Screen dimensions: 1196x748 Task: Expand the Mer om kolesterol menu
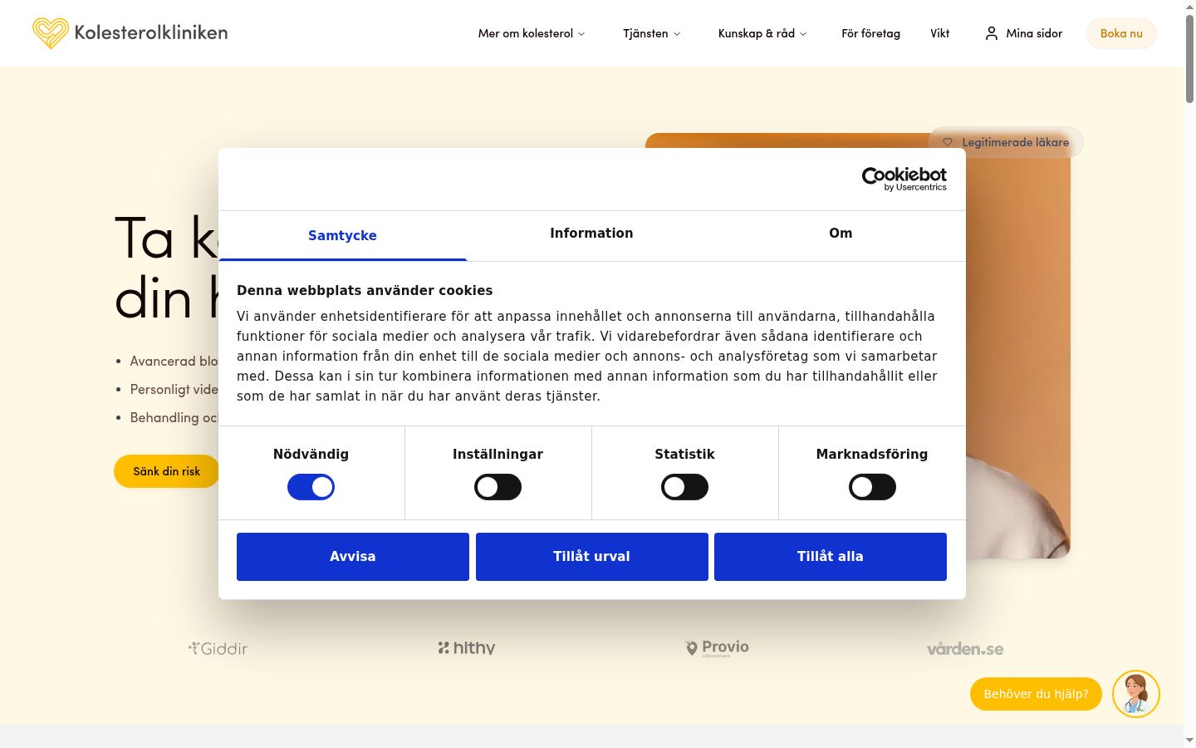532,33
